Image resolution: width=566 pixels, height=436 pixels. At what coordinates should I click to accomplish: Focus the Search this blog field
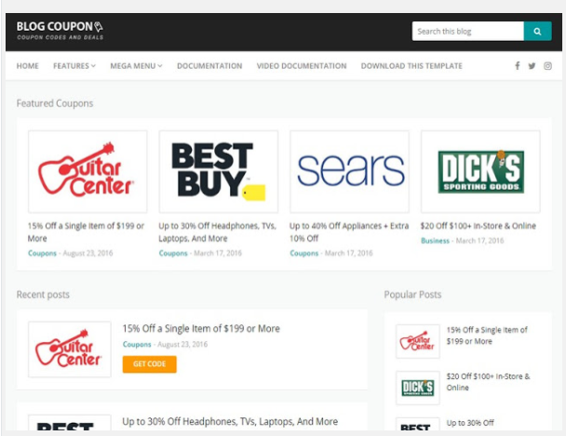tap(468, 31)
